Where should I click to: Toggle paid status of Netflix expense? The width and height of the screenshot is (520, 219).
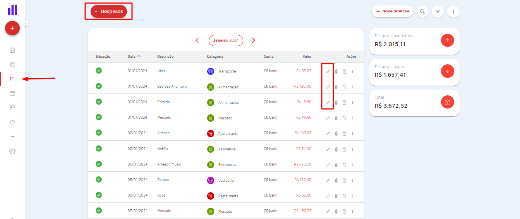[x=99, y=148]
